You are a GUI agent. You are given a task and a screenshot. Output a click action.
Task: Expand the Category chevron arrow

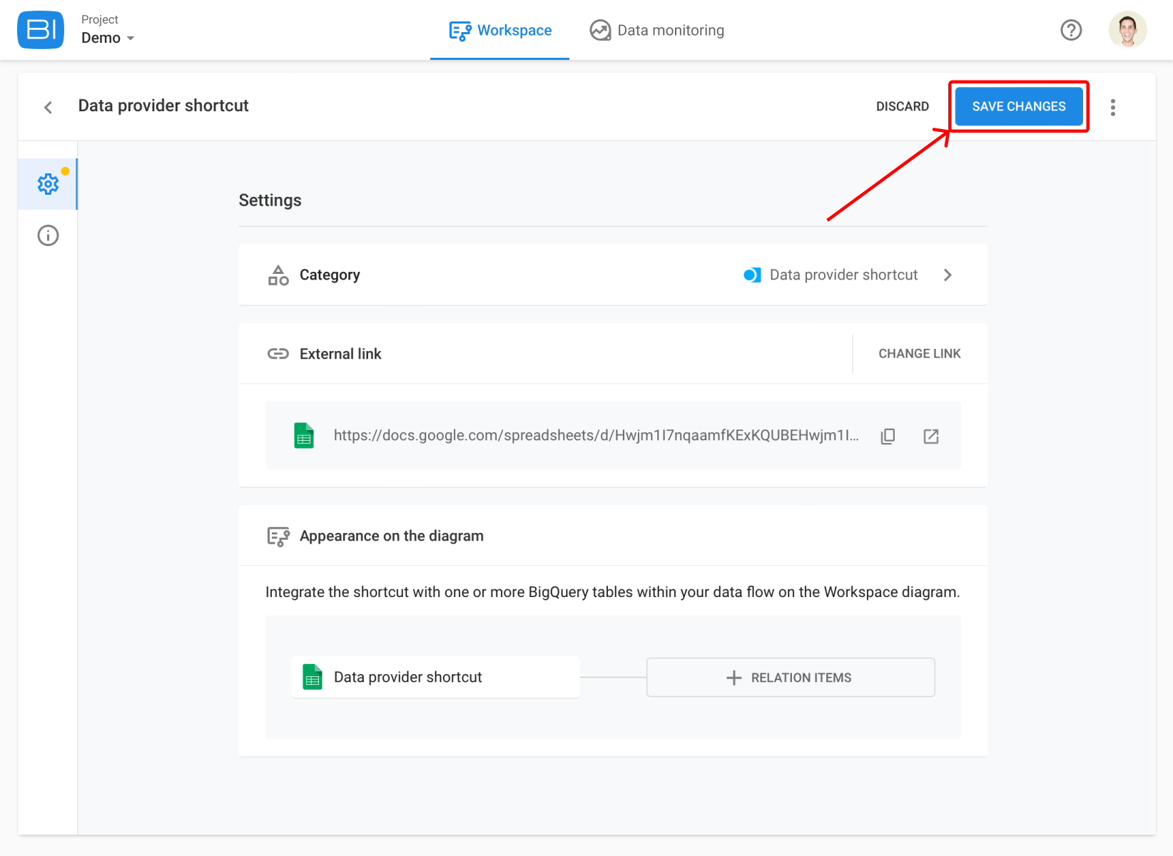tap(948, 275)
